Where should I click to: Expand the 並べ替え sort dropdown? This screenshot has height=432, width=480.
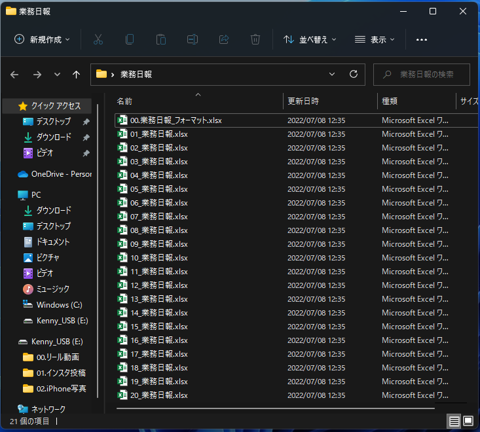pyautogui.click(x=310, y=39)
